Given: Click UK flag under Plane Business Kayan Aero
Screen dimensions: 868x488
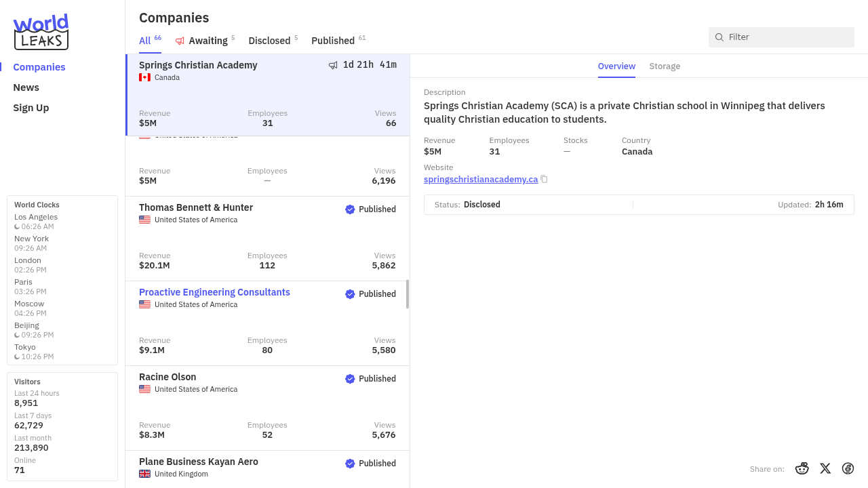Looking at the screenshot, I should 144,474.
